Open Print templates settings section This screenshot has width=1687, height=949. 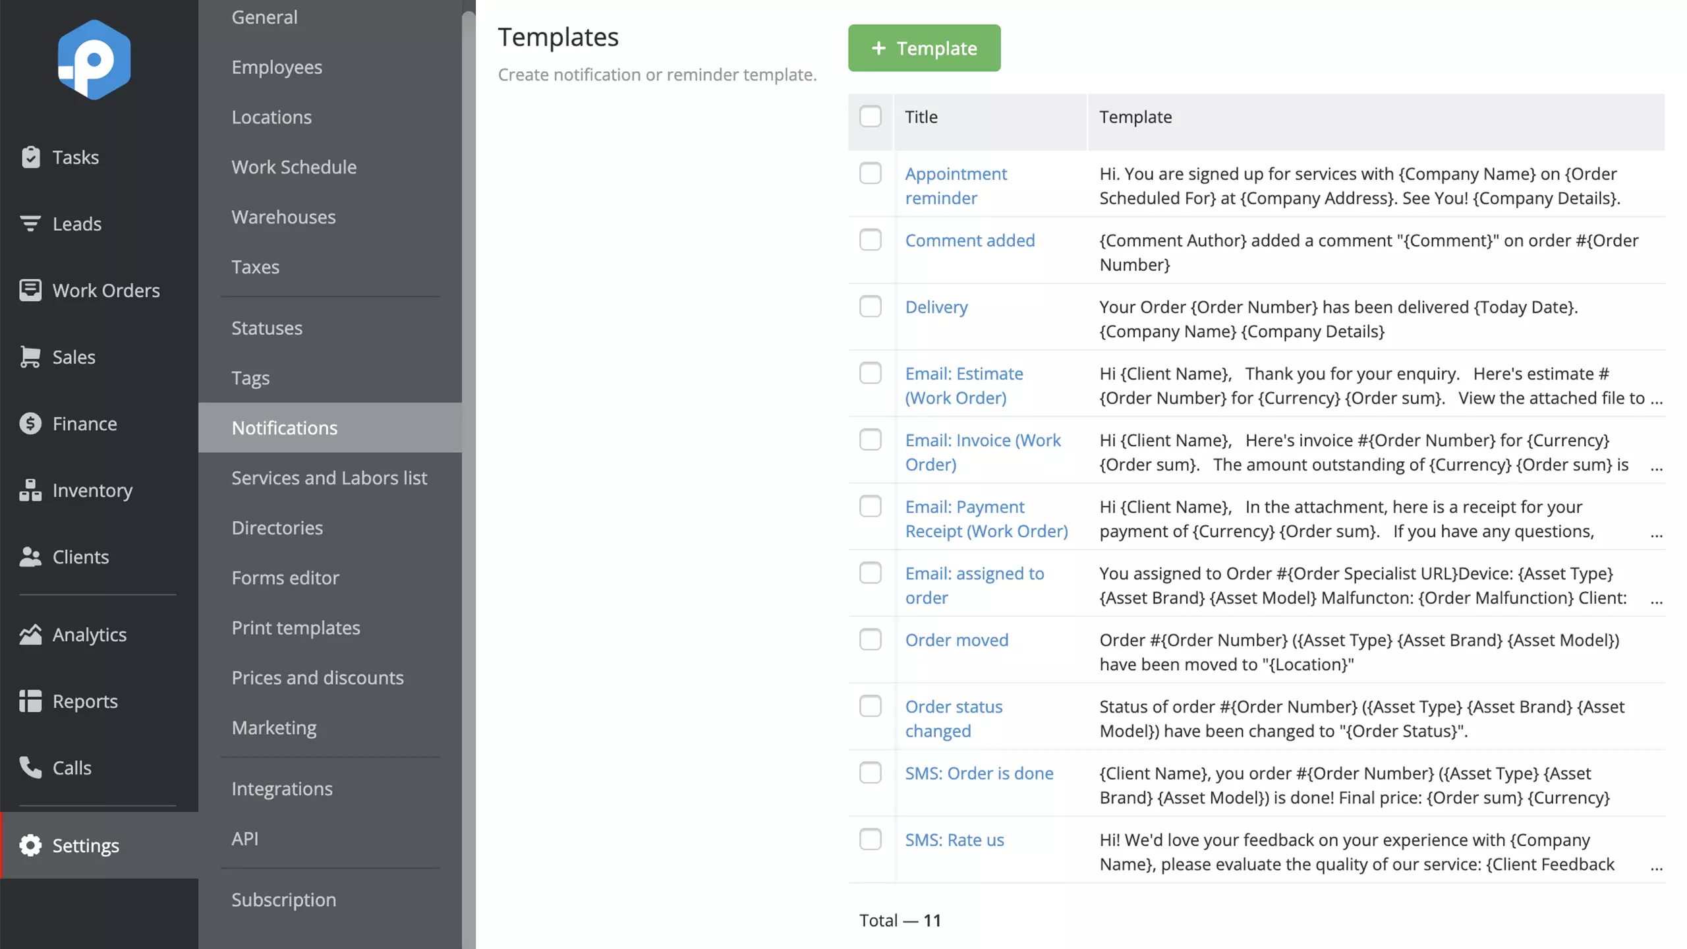[296, 627]
